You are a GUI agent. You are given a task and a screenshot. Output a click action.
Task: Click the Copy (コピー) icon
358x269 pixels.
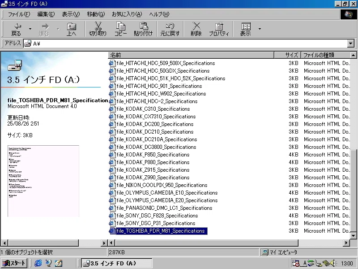click(x=120, y=26)
